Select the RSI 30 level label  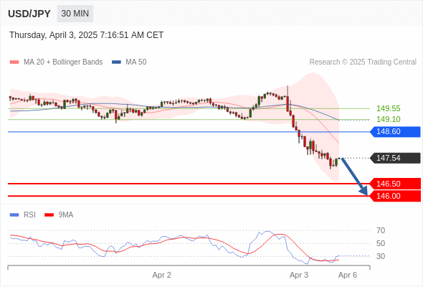click(381, 256)
